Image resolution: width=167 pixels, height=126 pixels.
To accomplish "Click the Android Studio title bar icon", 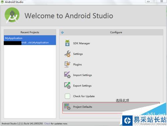I will coord(2,2).
